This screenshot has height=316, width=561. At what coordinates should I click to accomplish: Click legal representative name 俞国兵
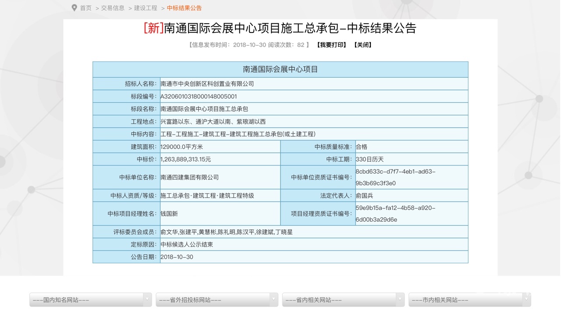click(364, 196)
